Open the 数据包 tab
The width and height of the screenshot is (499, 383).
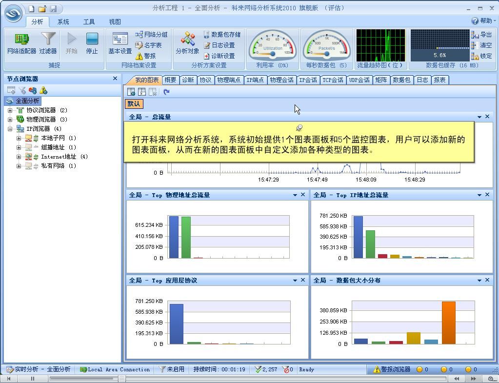401,80
